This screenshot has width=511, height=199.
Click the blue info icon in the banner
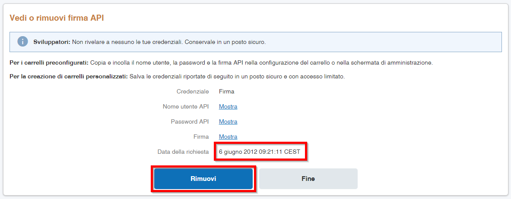click(22, 42)
